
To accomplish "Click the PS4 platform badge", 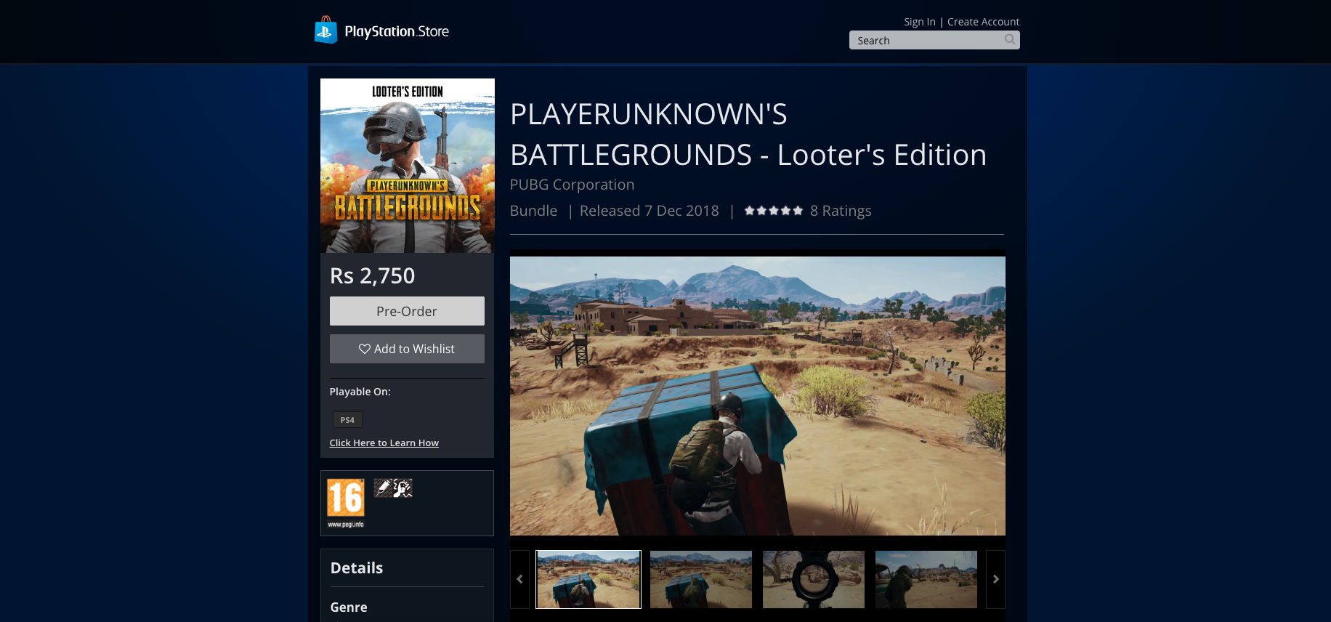I will click(x=347, y=420).
